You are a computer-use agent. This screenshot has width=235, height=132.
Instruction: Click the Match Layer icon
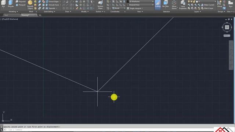[x=207, y=8]
